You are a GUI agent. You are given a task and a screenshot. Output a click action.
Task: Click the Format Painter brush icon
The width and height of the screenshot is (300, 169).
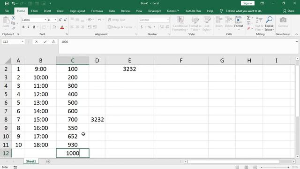click(13, 28)
